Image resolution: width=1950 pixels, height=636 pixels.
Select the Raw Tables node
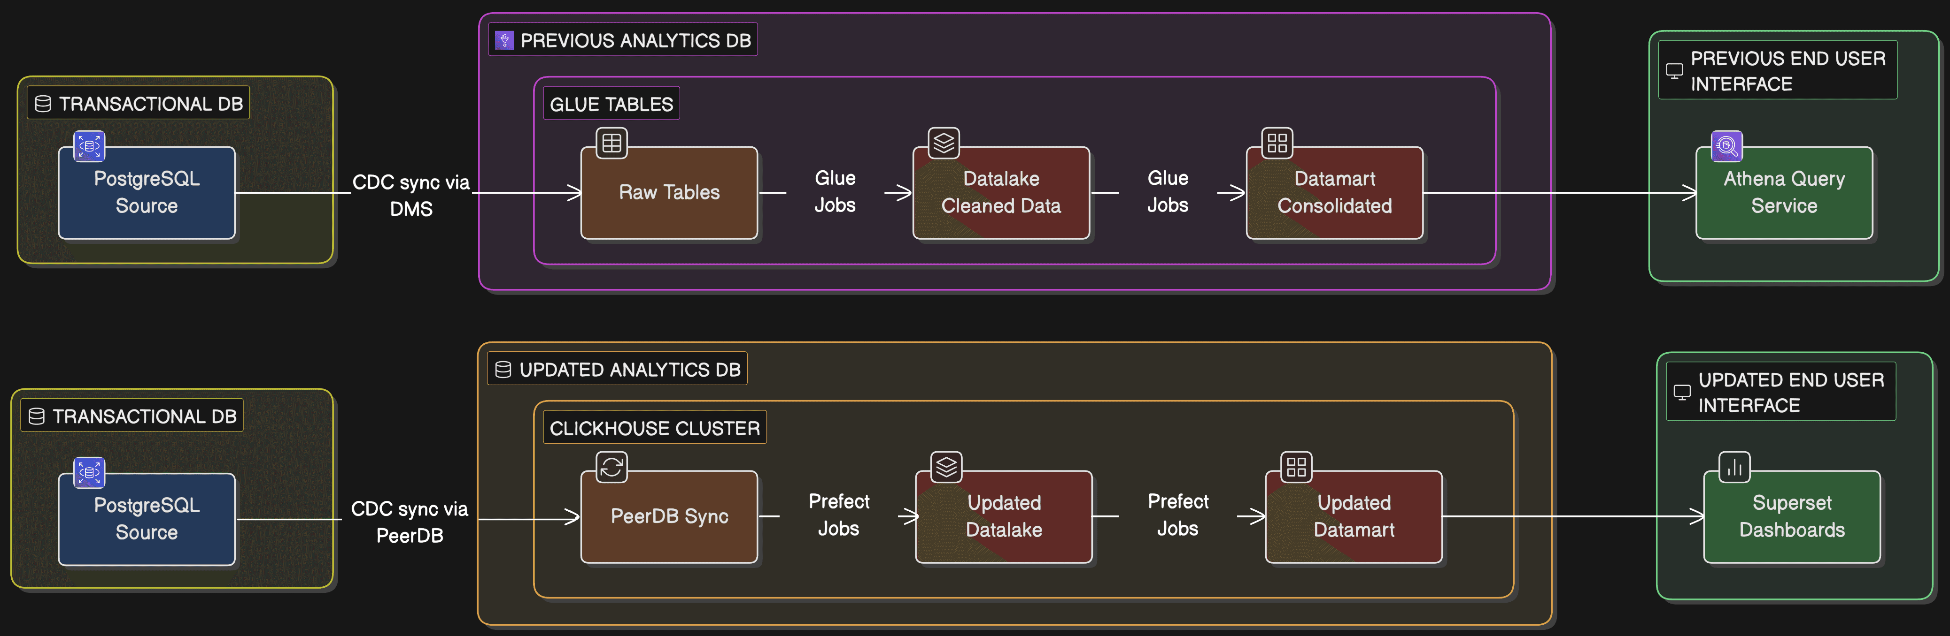click(669, 193)
